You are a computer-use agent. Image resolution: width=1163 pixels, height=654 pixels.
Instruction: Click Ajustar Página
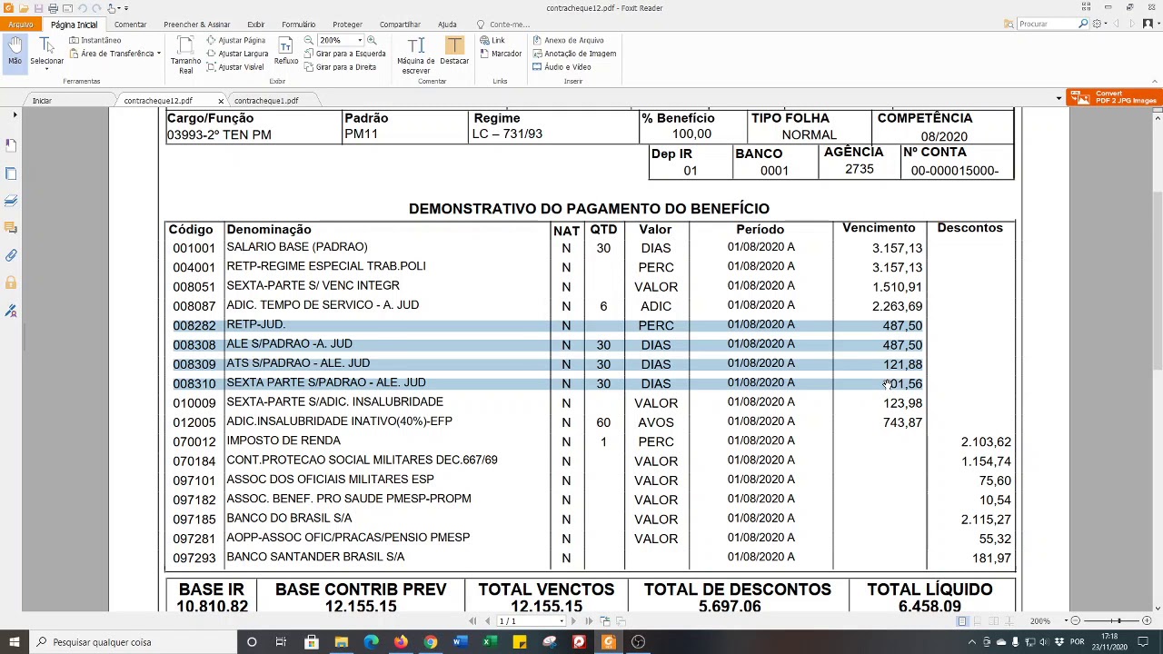[236, 40]
